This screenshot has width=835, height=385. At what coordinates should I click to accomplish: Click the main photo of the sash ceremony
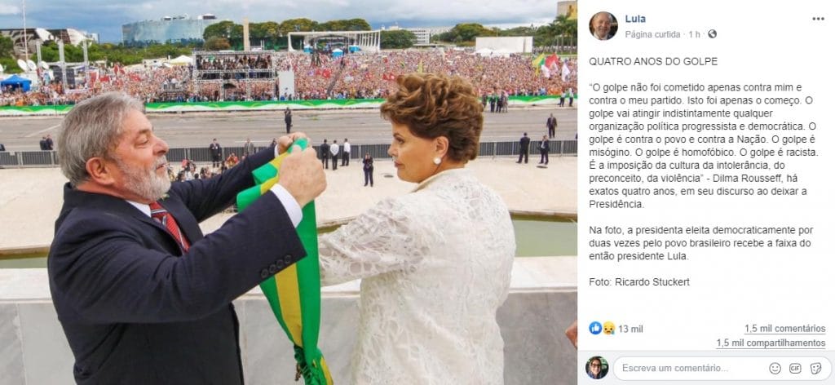288,192
